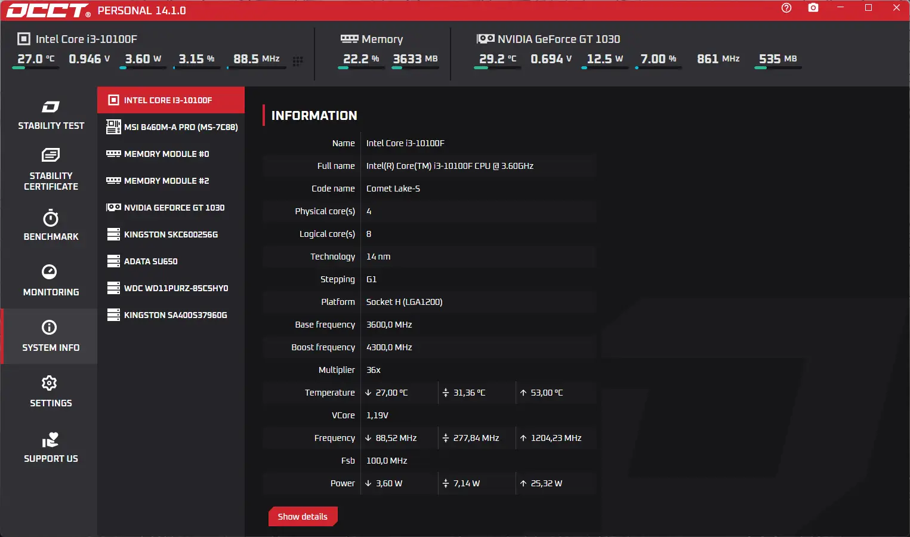Click the Intel Core i3-10100F header title
The height and width of the screenshot is (537, 910).
87,39
